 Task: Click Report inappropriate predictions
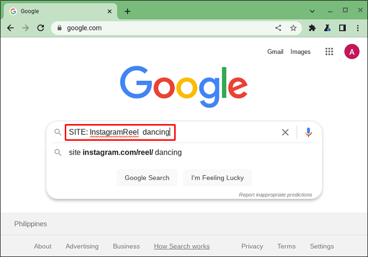pyautogui.click(x=275, y=195)
